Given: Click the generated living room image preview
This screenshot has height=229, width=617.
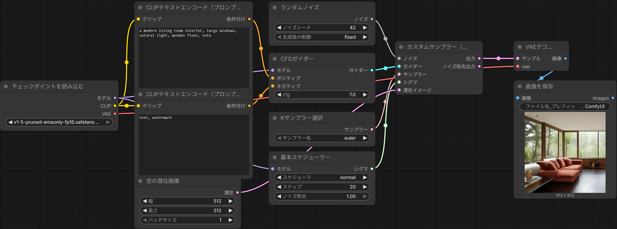Looking at the screenshot, I should 565,152.
